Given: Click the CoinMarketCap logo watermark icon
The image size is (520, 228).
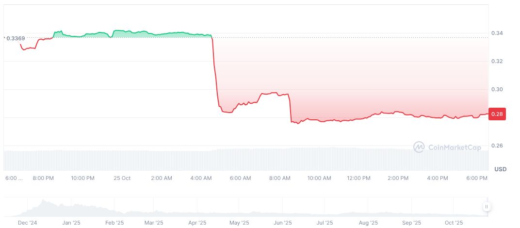Looking at the screenshot, I should (x=419, y=147).
